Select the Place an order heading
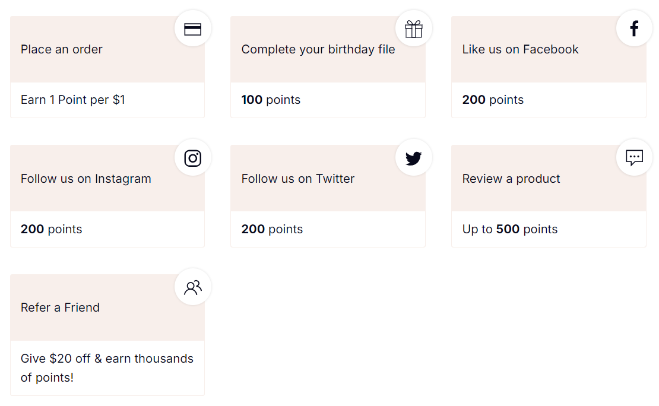The height and width of the screenshot is (406, 659). [62, 50]
